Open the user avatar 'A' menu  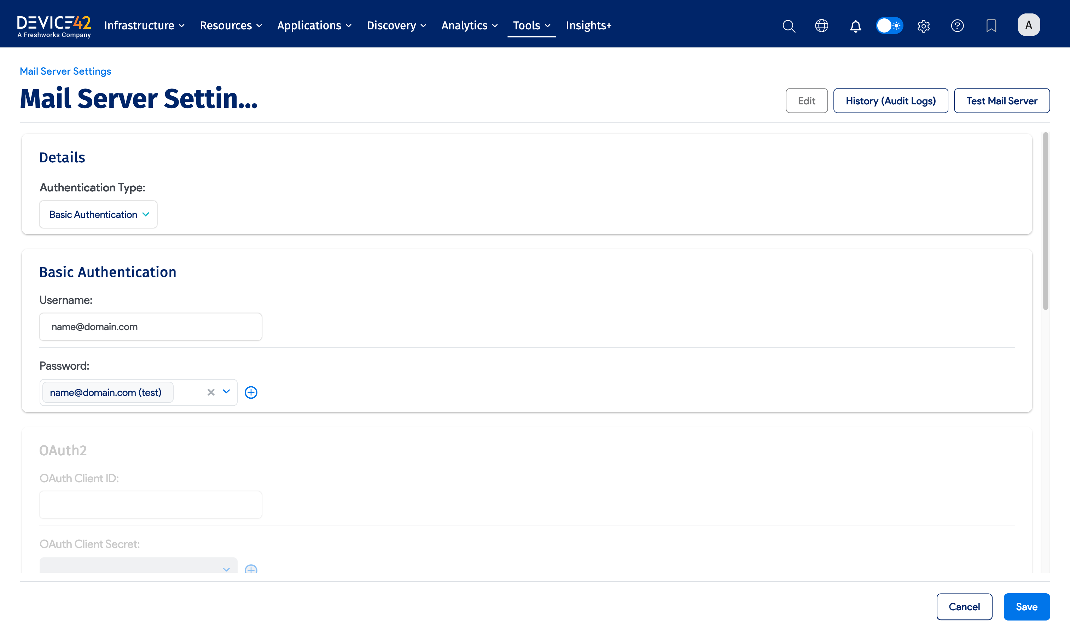click(x=1028, y=25)
